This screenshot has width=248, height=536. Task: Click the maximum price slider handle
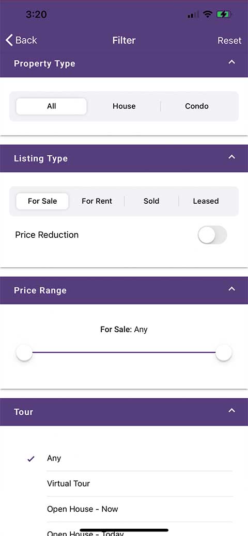[x=224, y=352]
